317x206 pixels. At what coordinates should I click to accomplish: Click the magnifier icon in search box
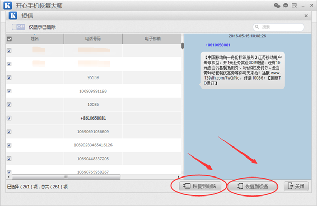coord(257,27)
